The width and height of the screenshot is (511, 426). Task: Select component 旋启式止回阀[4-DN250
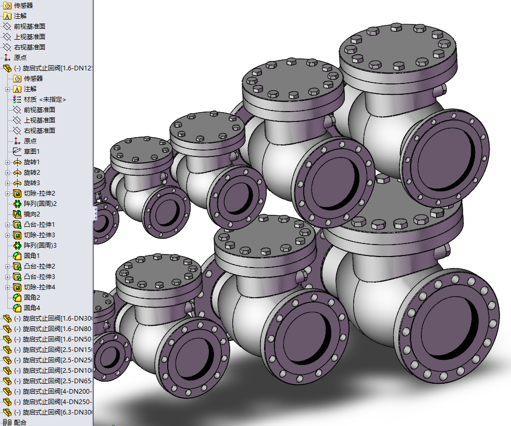[x=54, y=402]
